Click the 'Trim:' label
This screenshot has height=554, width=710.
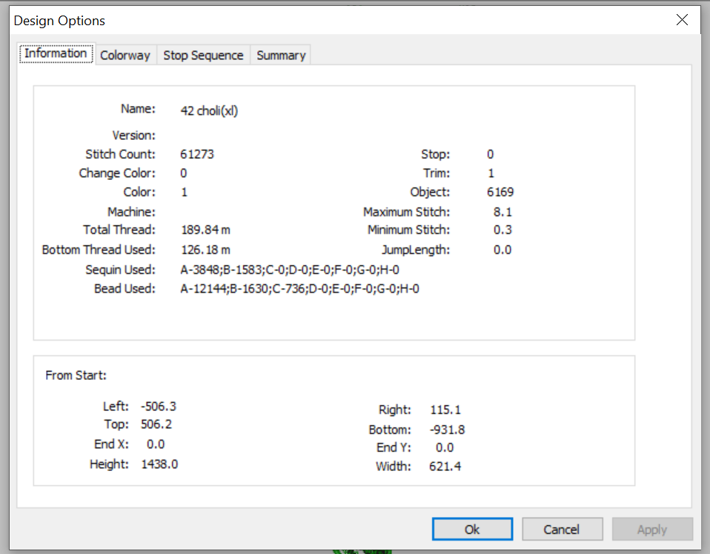pos(437,173)
